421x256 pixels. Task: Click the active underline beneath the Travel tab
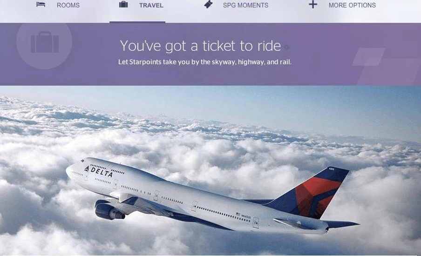(137, 22)
